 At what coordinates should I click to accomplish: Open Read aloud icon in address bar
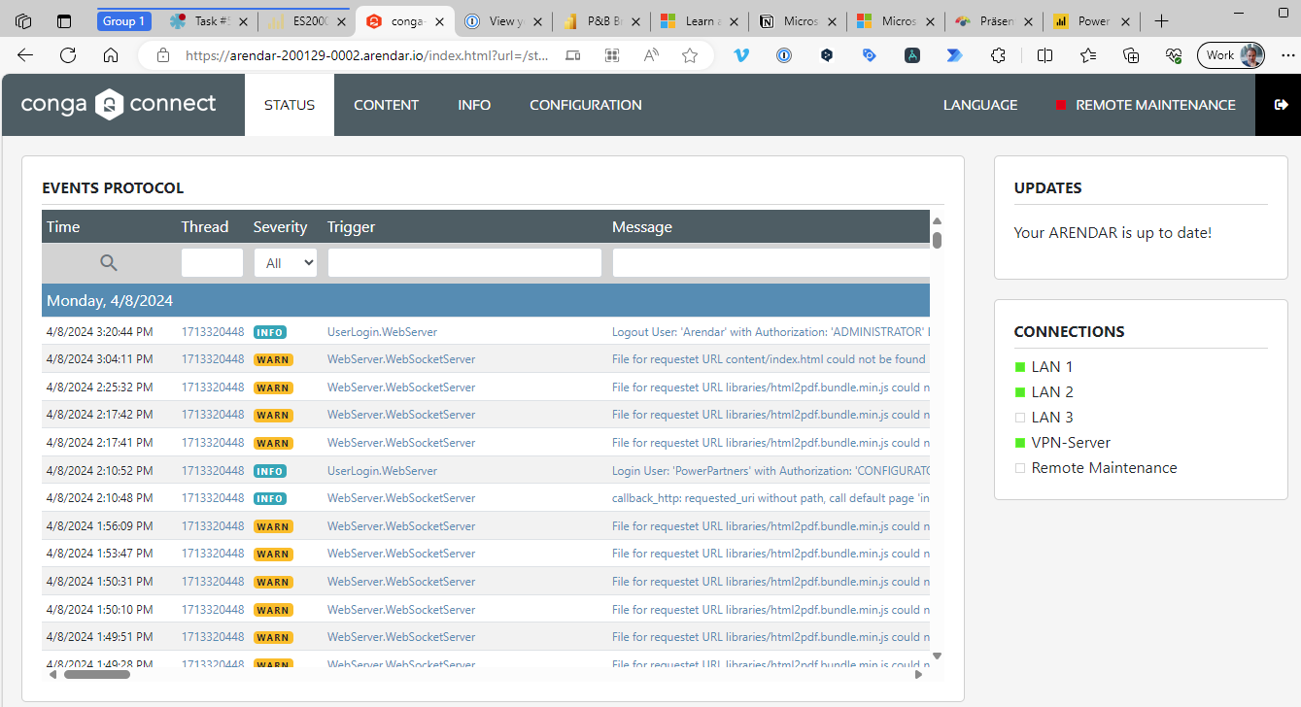651,55
